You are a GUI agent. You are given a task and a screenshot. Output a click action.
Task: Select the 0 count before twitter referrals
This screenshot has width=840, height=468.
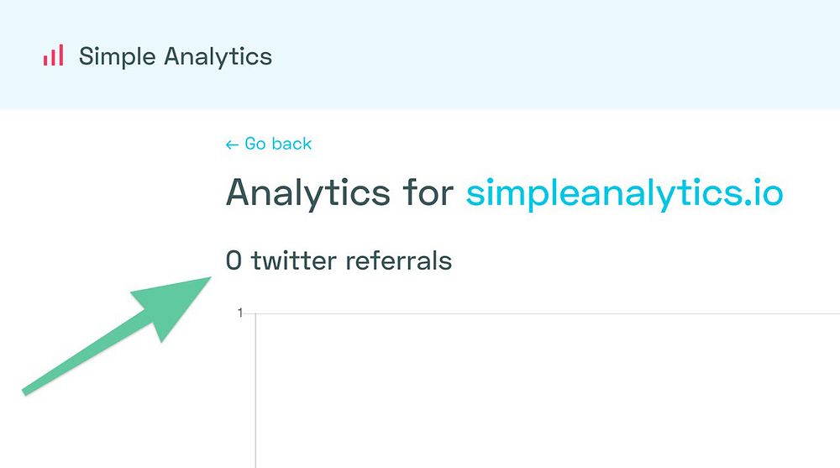[234, 260]
